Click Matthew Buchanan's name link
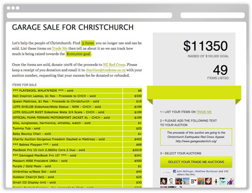 (206, 171)
